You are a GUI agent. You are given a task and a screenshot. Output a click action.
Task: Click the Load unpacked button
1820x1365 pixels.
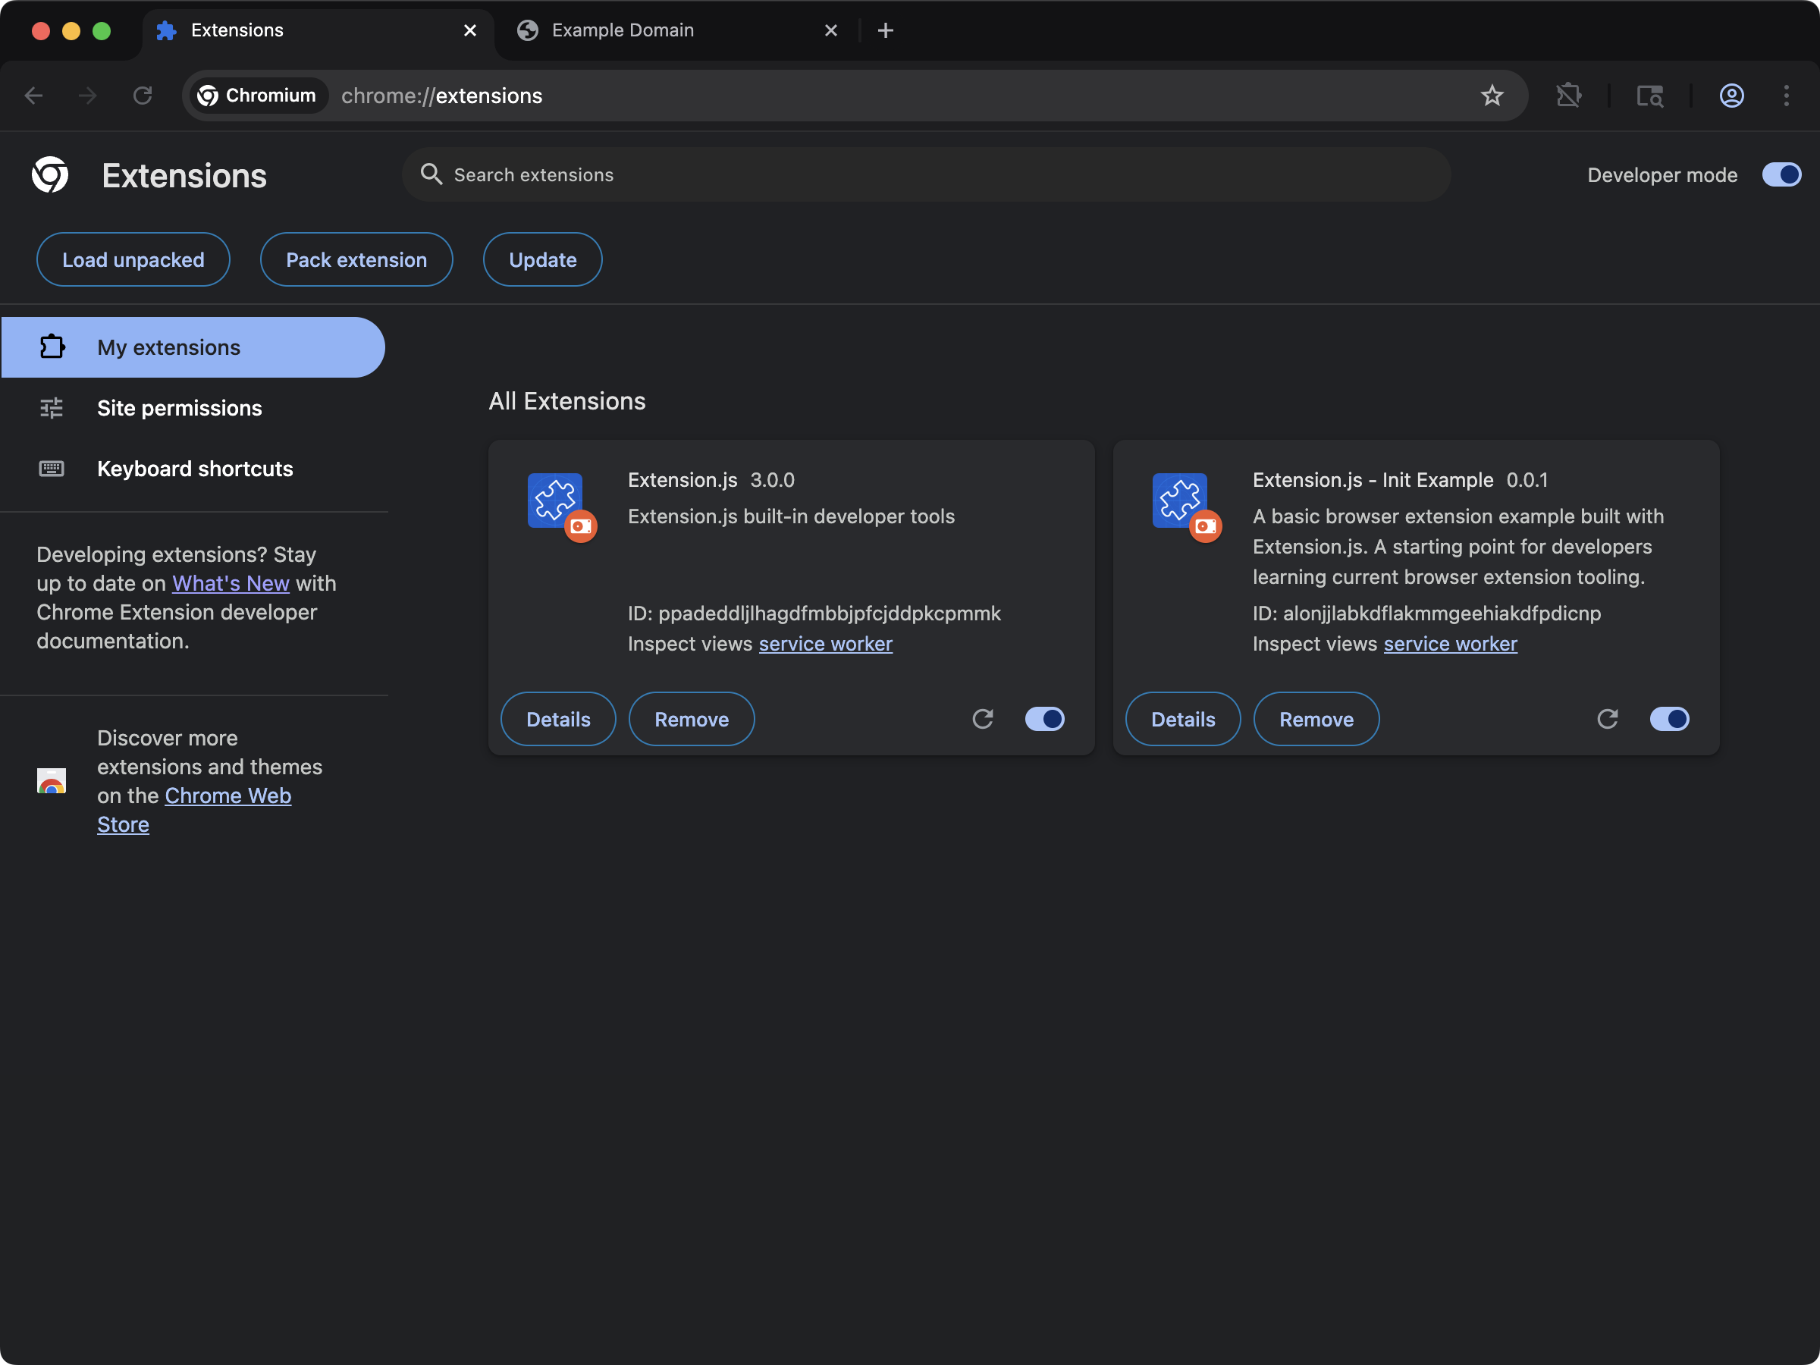point(133,259)
